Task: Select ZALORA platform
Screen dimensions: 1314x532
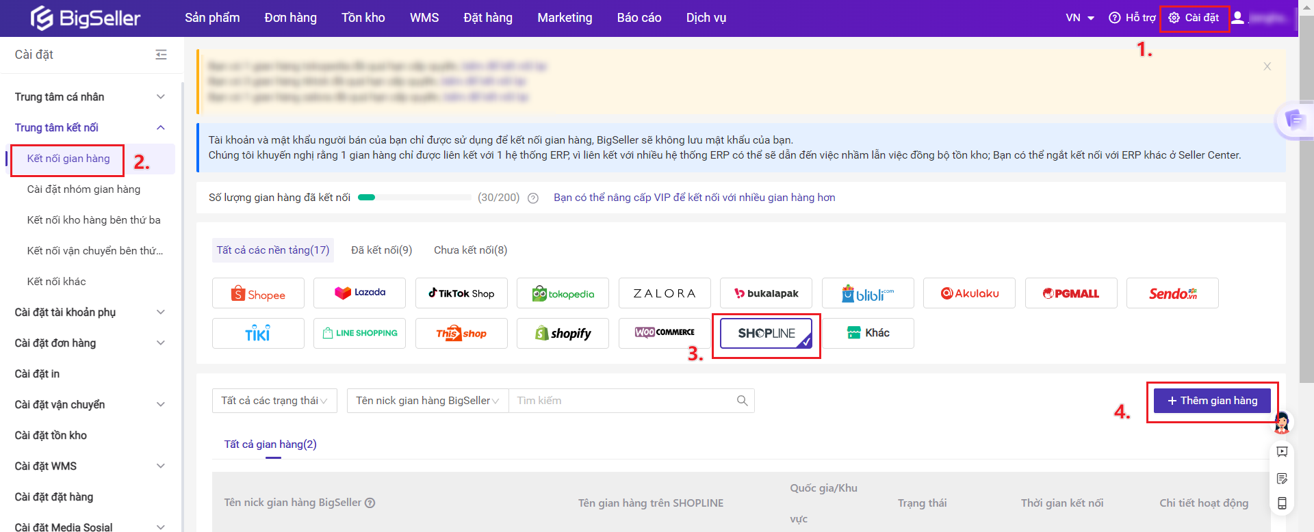Action: pos(665,293)
